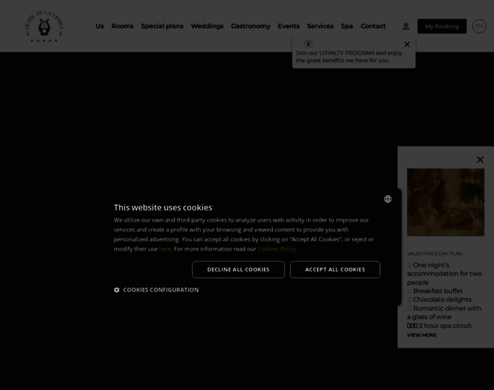This screenshot has height=390, width=494.
Task: Click 'This website uses cookies' heading
Action: [x=163, y=207]
